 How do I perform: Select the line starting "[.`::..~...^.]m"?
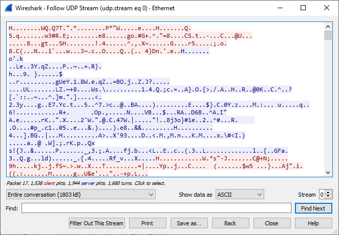pyautogui.click(x=55, y=97)
